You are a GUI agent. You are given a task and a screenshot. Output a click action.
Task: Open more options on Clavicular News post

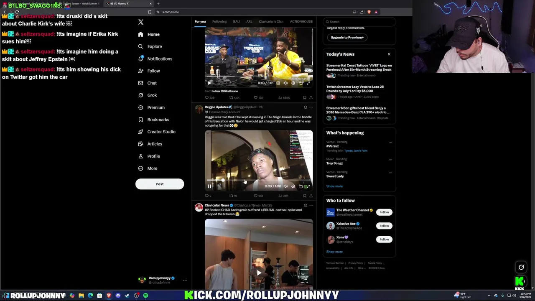tap(311, 206)
